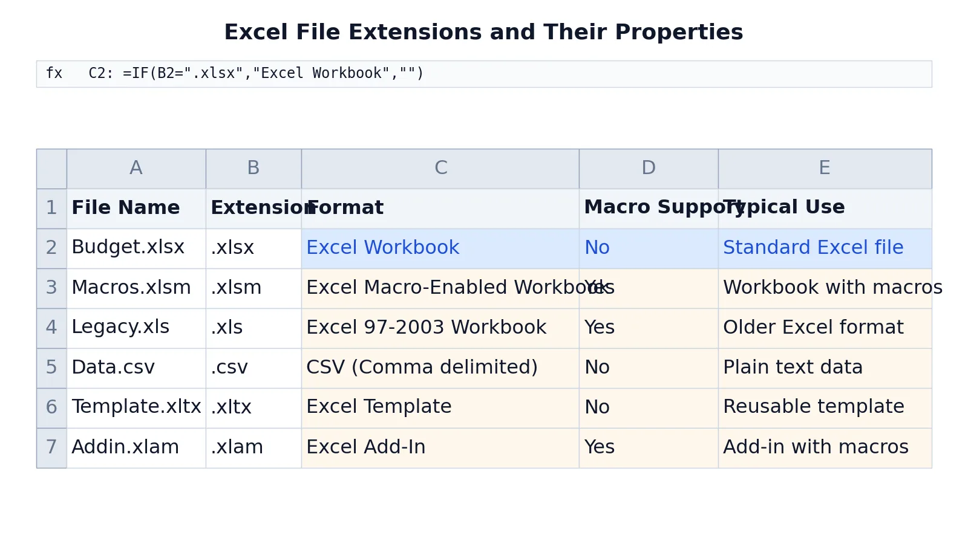Click the 'Addin.xlam' cell
This screenshot has width=968, height=544.
(x=136, y=448)
